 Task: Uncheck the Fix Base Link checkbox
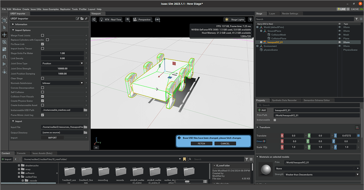(x=43, y=44)
